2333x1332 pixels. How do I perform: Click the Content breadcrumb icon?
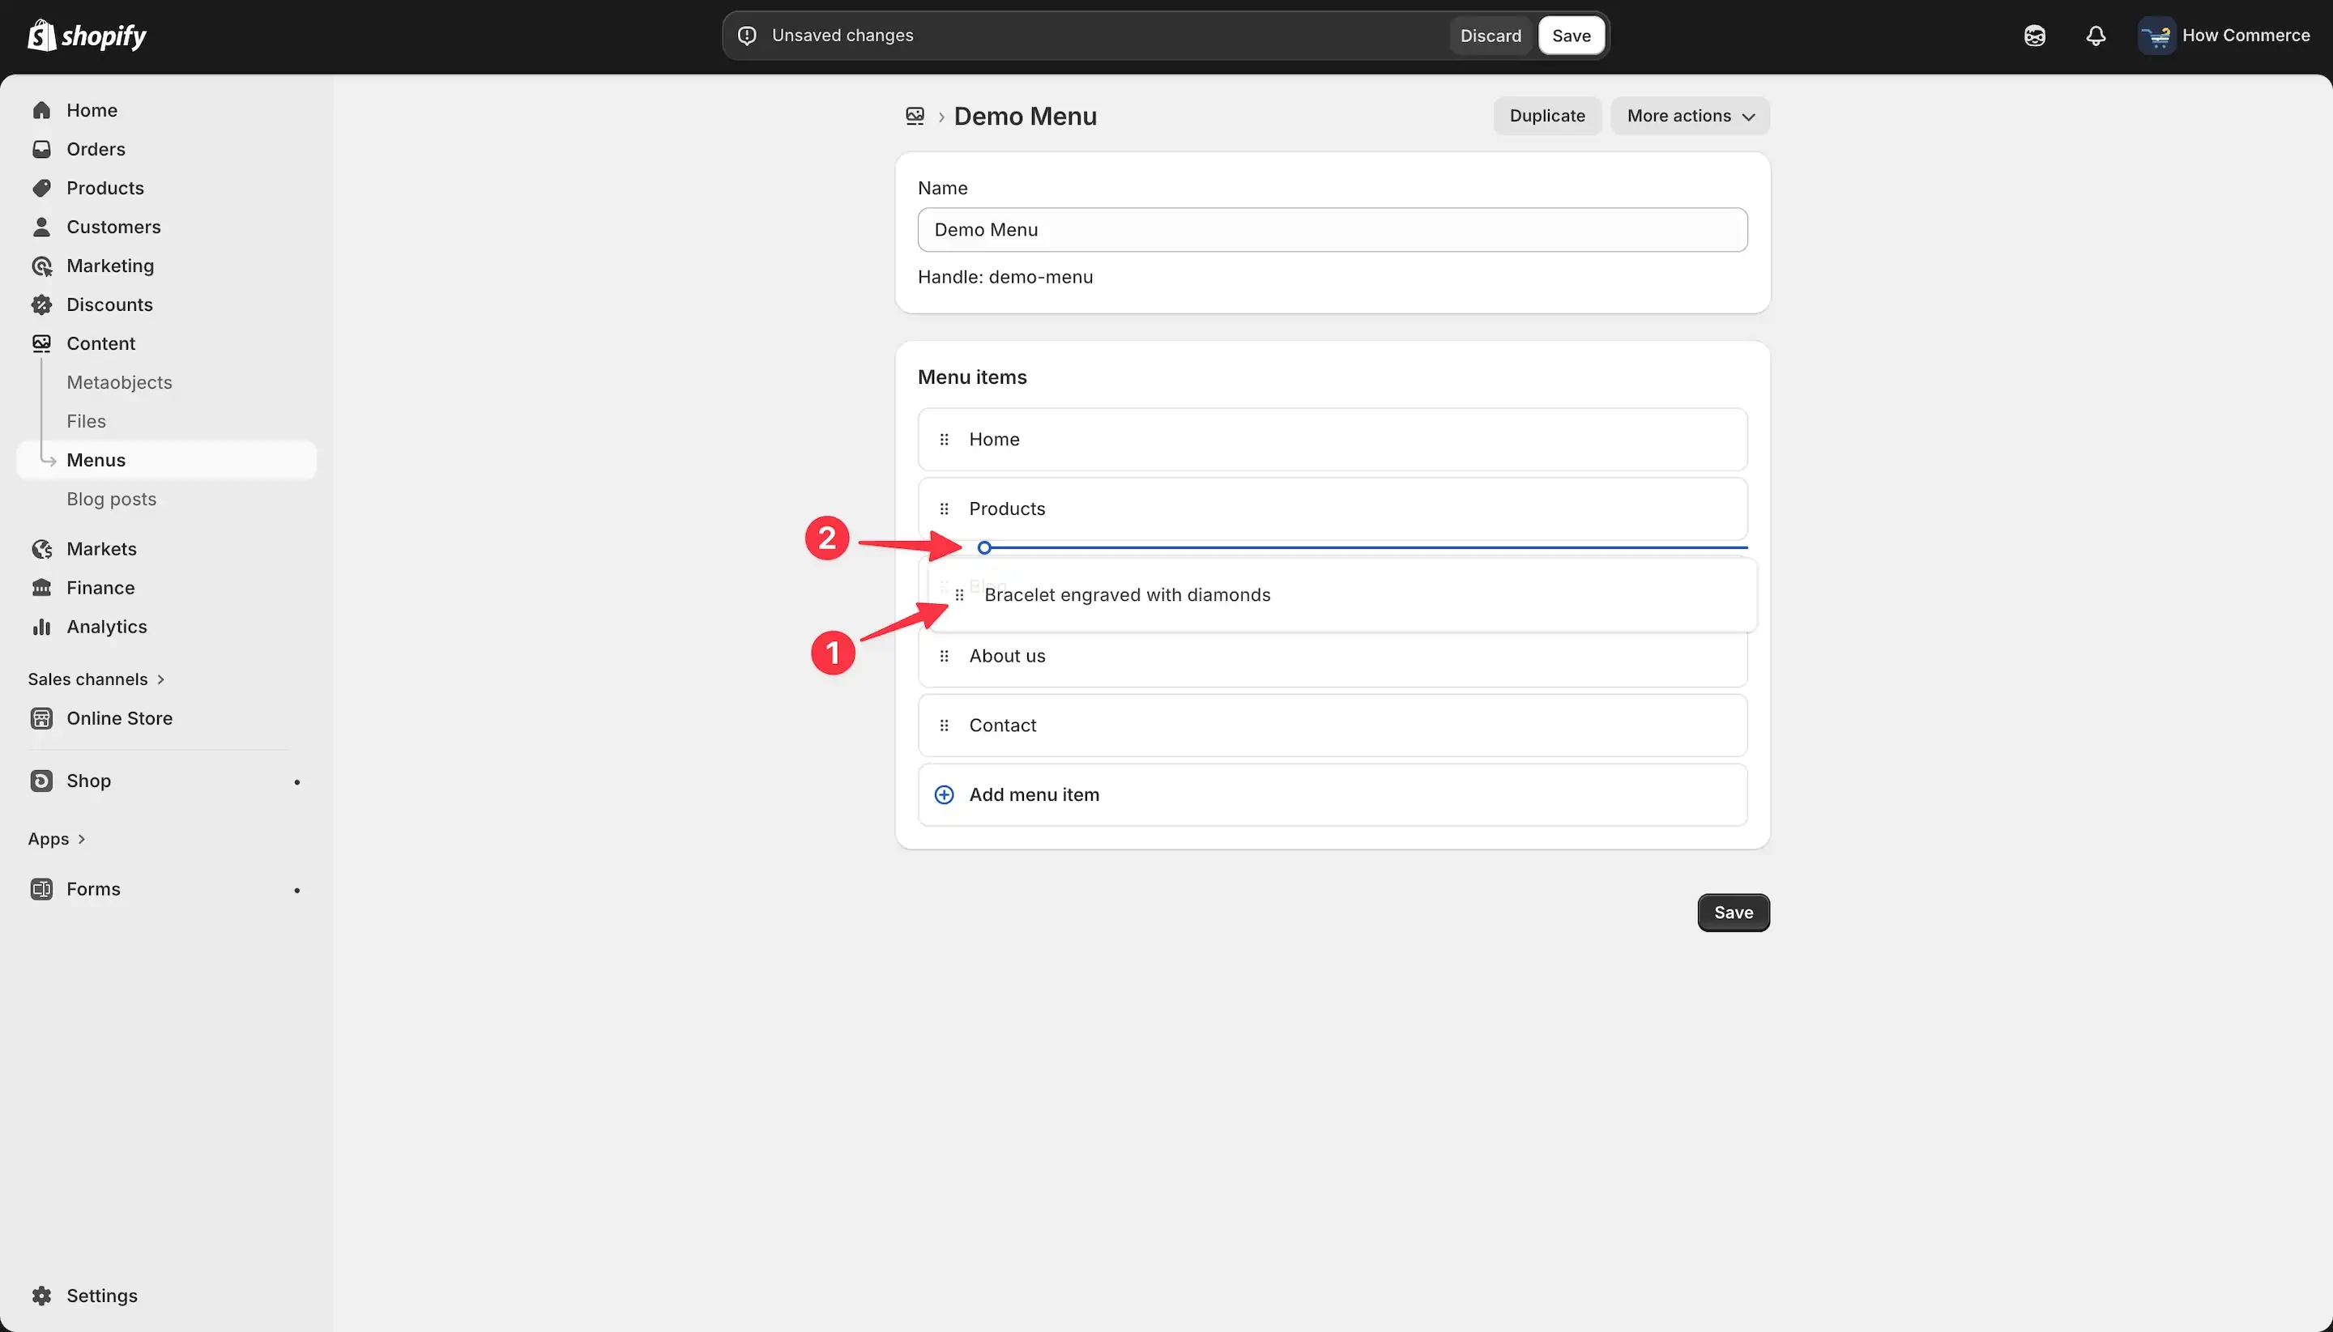tap(915, 116)
